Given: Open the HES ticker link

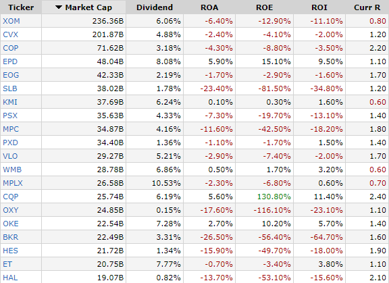Looking at the screenshot, I should click(x=10, y=251).
